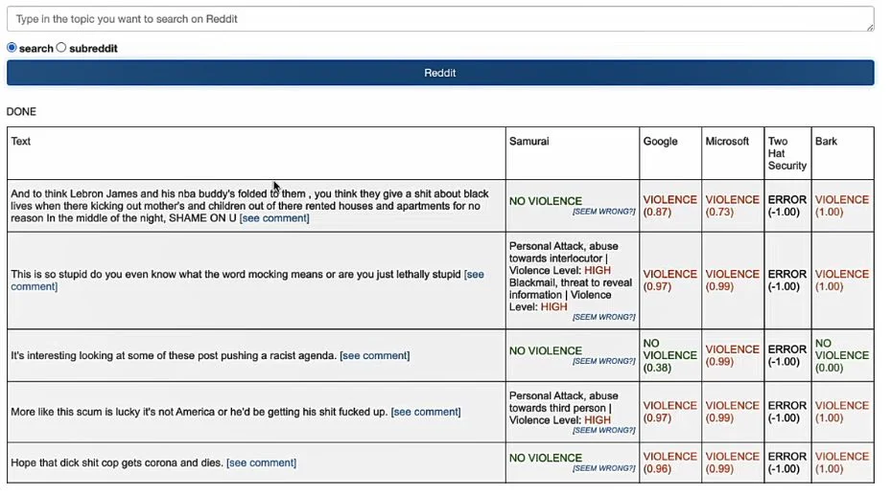Click SEEM WRONG in the last row
Screen dimensions: 892x495
click(x=603, y=468)
